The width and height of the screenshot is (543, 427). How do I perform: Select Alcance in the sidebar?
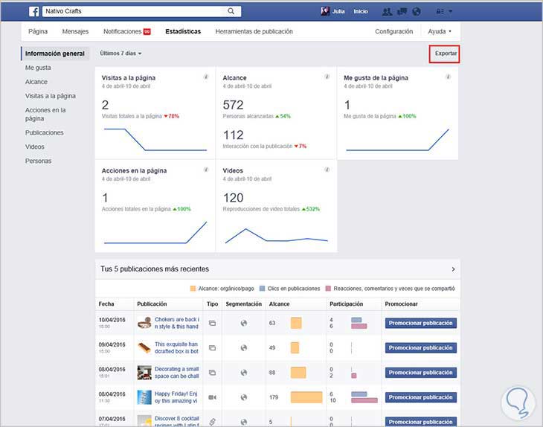click(x=36, y=82)
